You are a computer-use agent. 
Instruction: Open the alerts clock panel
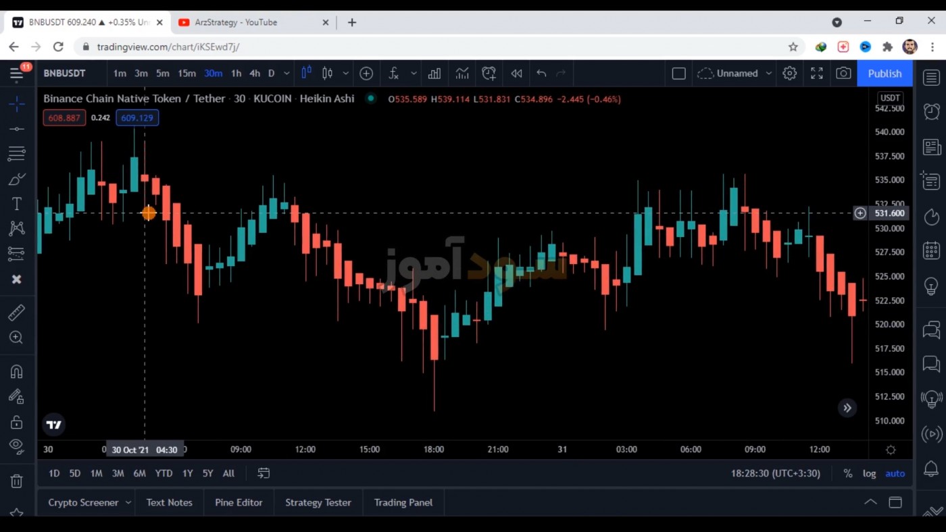pos(932,111)
